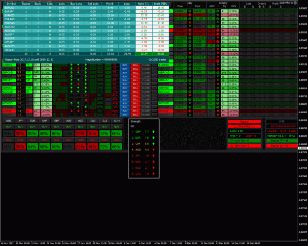The height and width of the screenshot is (246, 308).
Task: Click the GBPUSD symbol in the right-hand panel
Action: pyautogui.click(x=166, y=88)
